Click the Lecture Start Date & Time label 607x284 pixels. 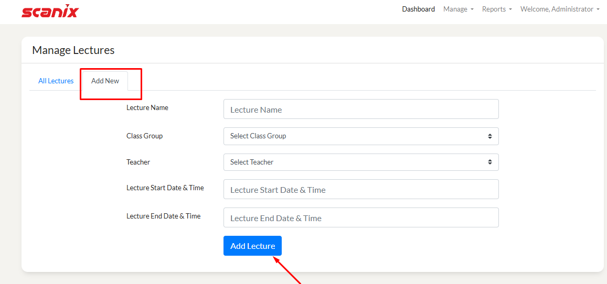click(165, 188)
